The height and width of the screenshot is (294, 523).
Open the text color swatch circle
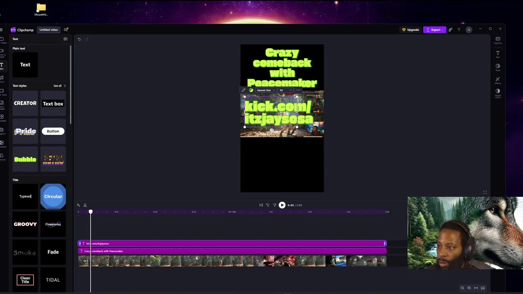[251, 90]
